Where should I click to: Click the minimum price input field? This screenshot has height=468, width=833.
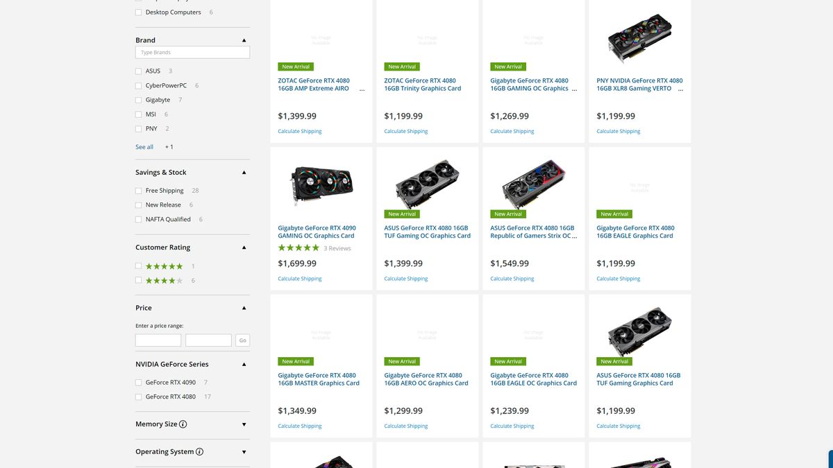[x=158, y=340]
